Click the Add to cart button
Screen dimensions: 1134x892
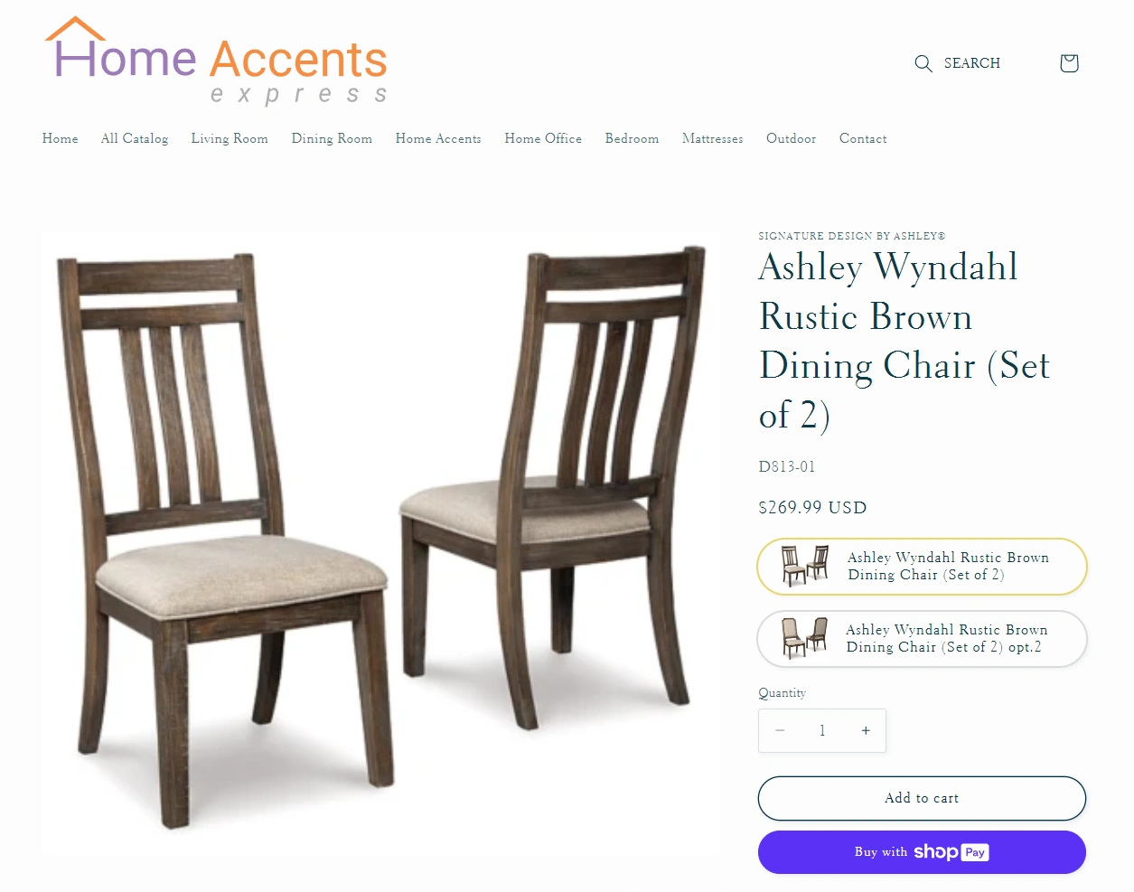coord(922,798)
